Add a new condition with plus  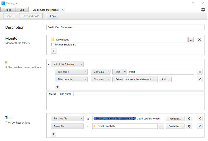(x=57, y=87)
